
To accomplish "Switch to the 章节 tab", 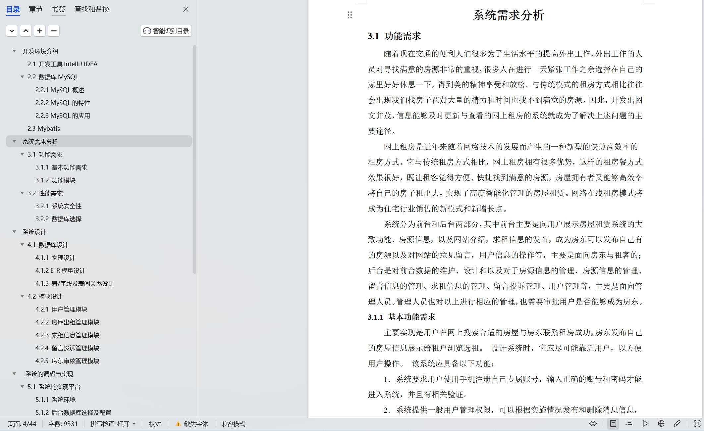I will tap(35, 9).
